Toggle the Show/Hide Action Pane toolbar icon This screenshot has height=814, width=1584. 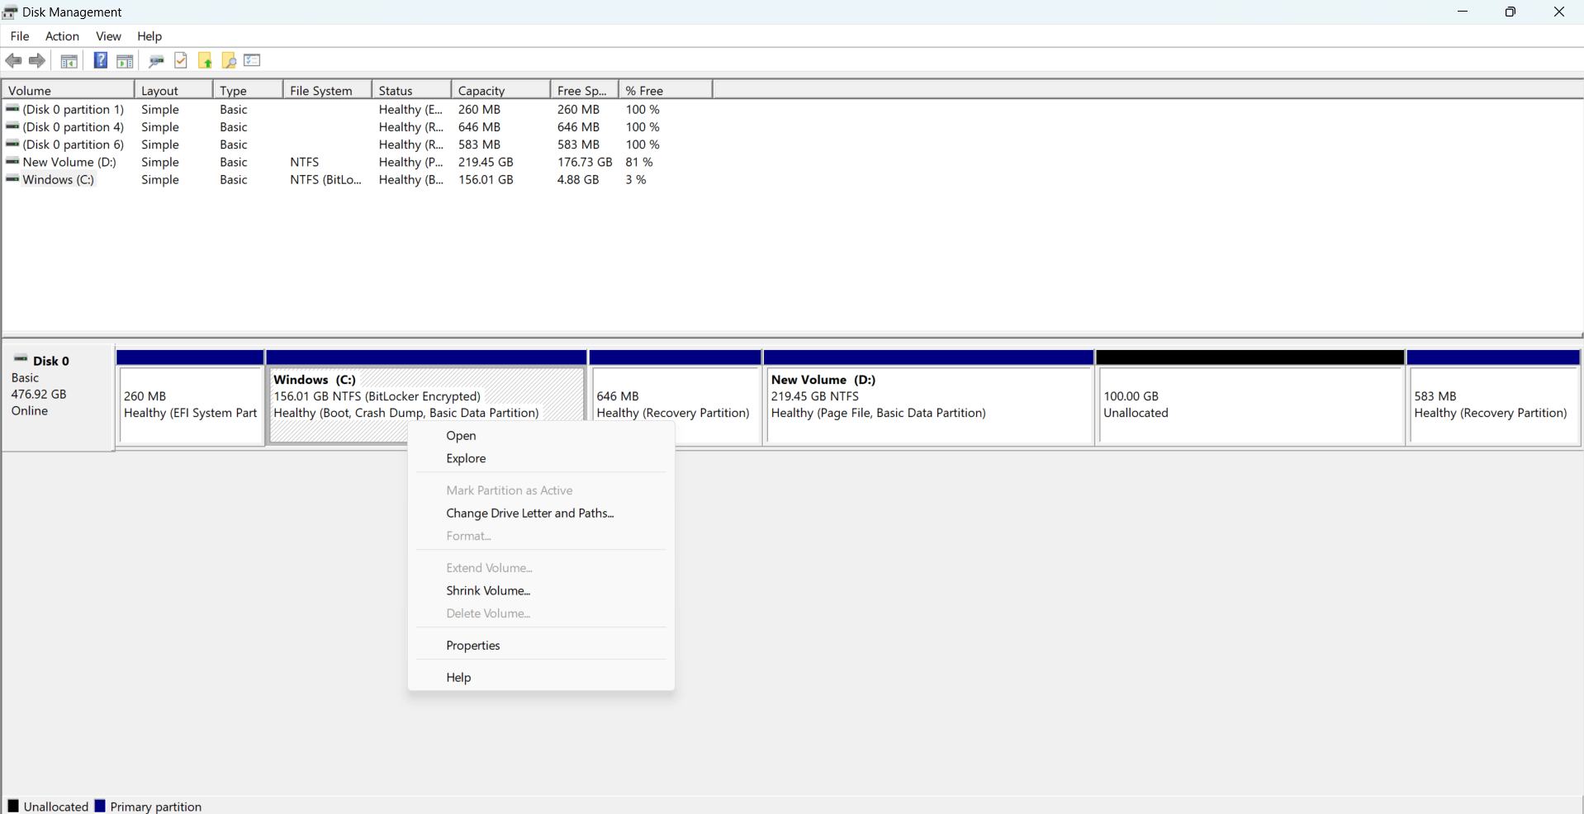click(125, 61)
